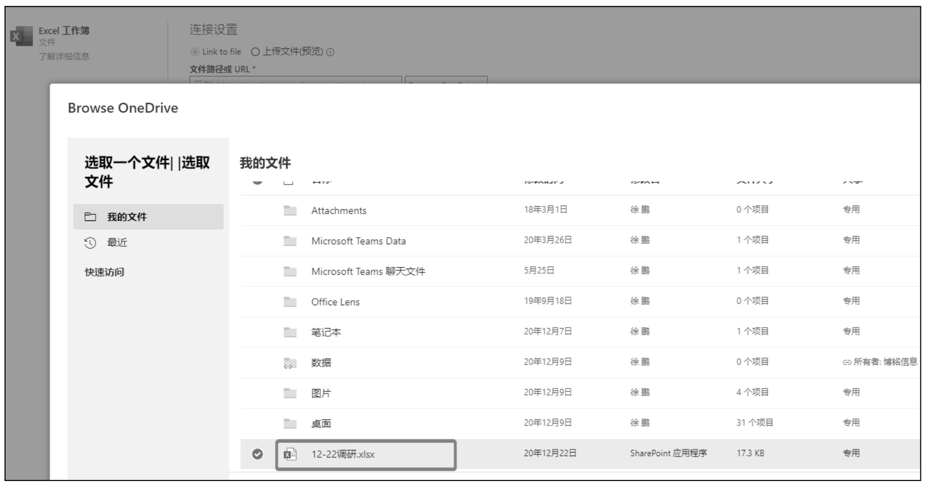Image resolution: width=928 pixels, height=486 pixels.
Task: Click the 专用 sharing status of Attachments
Action: click(851, 210)
